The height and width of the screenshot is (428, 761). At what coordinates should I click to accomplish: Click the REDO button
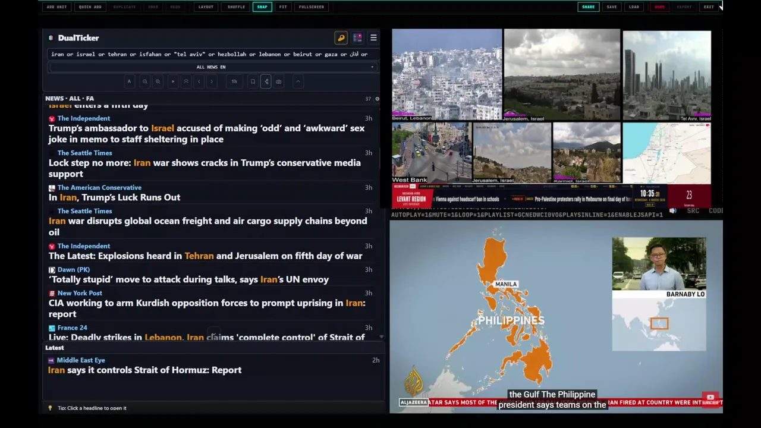175,7
